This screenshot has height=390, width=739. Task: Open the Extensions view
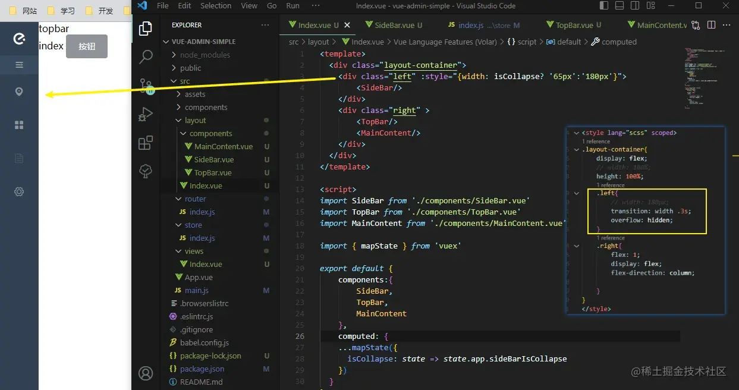click(146, 143)
